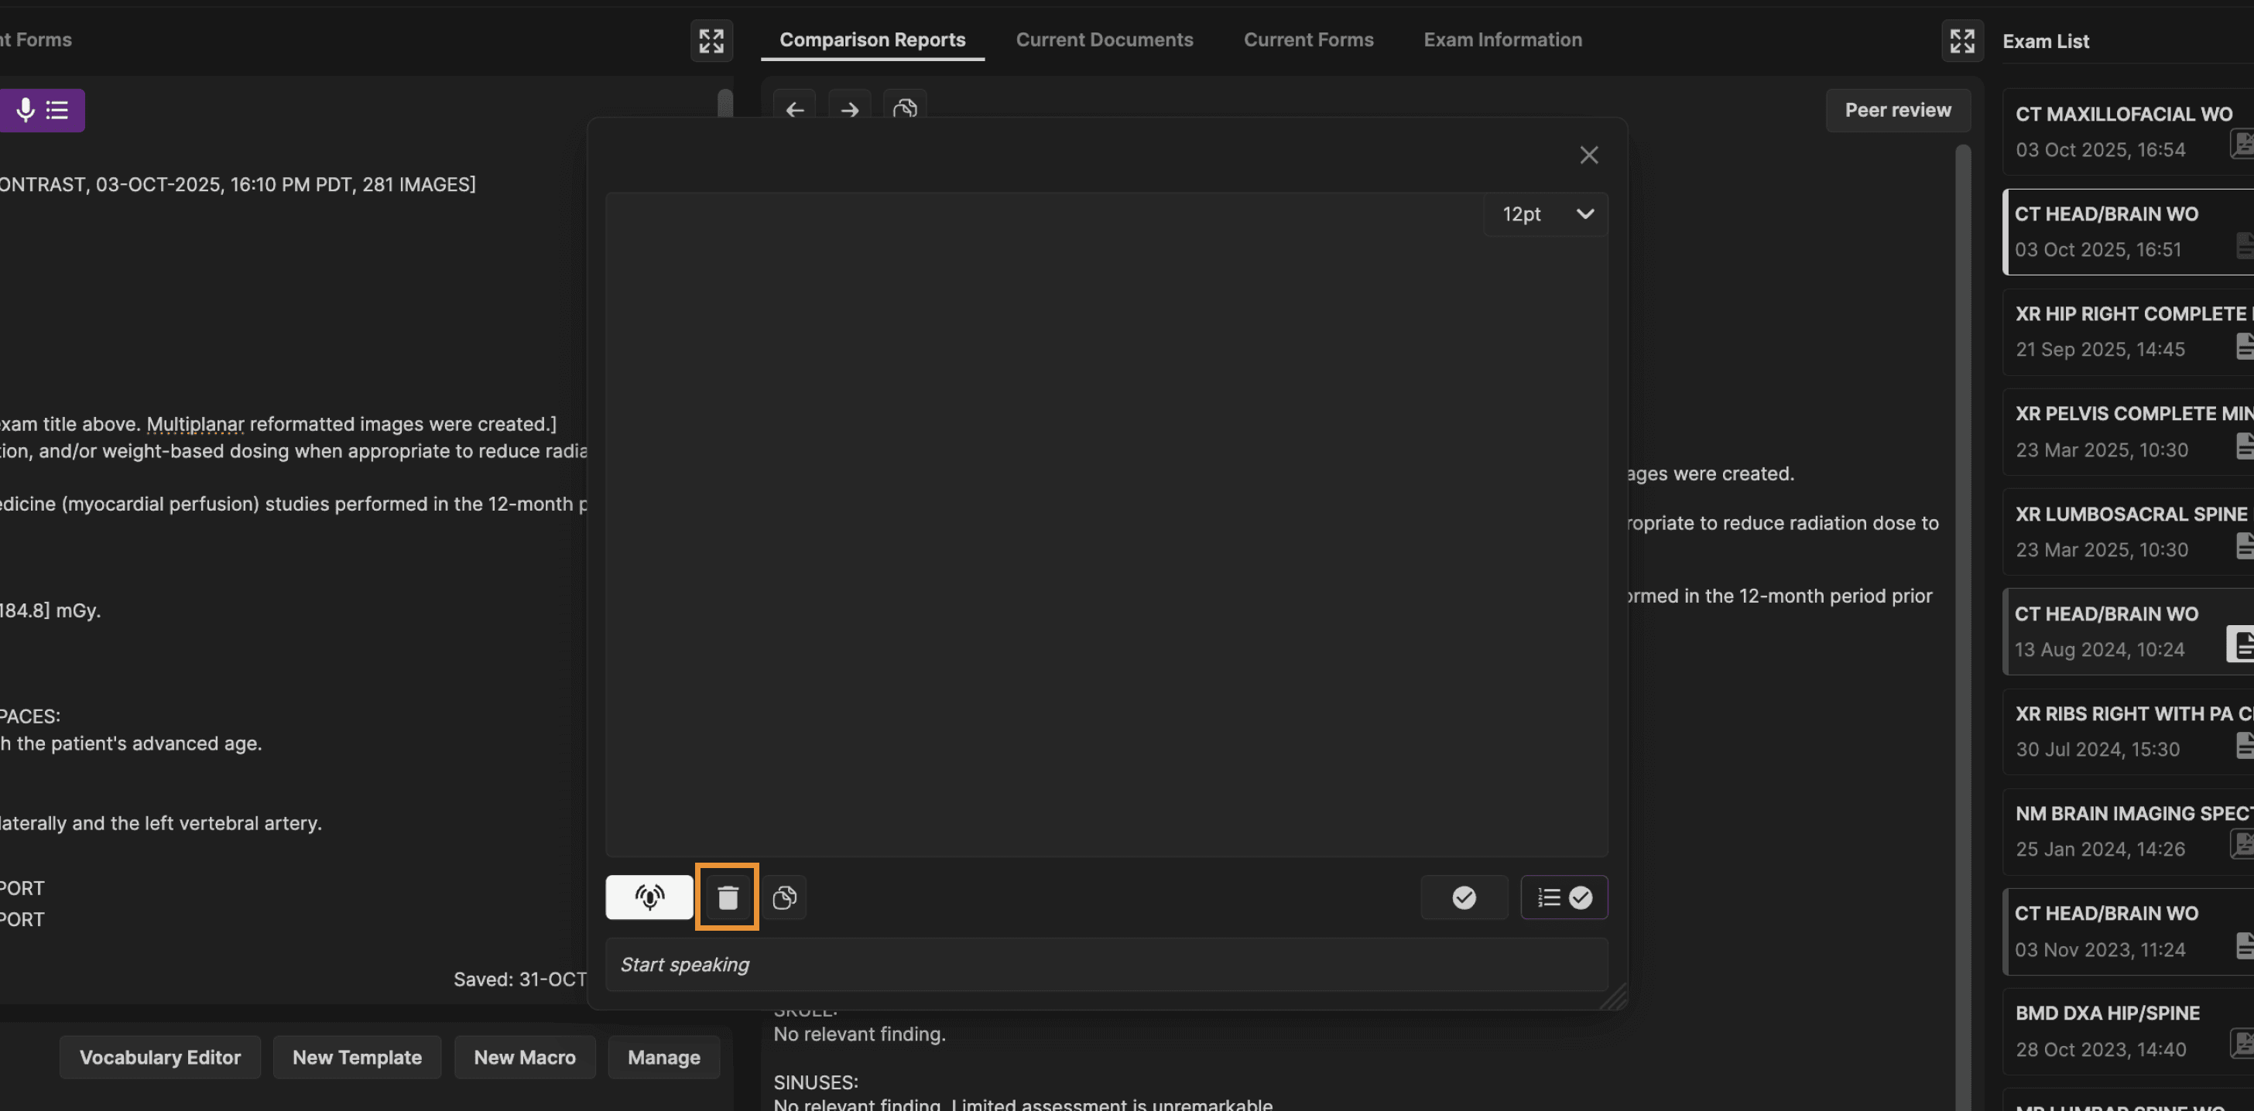Expand the Comparison Reports panel fullscreen
This screenshot has width=2254, height=1111.
[1961, 40]
